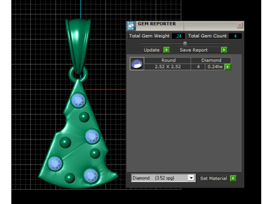Collapse panel using round arrow toggle
The width and height of the screenshot is (272, 204).
[185, 43]
